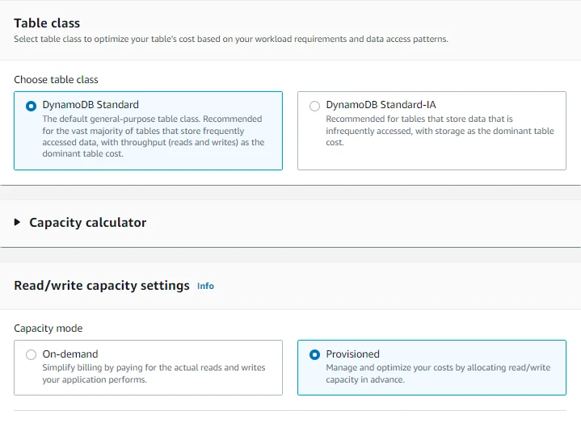Select the DynamoDB Standard radio button
The width and height of the screenshot is (581, 427).
click(x=32, y=105)
